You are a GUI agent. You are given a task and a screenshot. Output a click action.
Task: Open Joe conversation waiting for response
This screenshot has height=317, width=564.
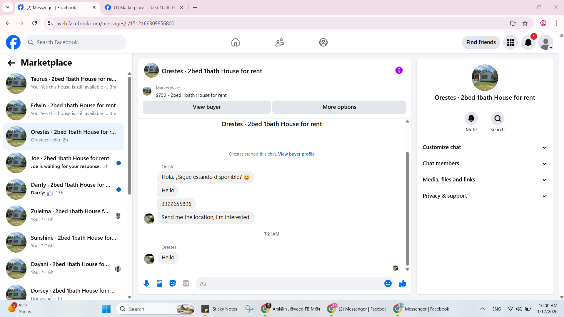[x=63, y=163]
